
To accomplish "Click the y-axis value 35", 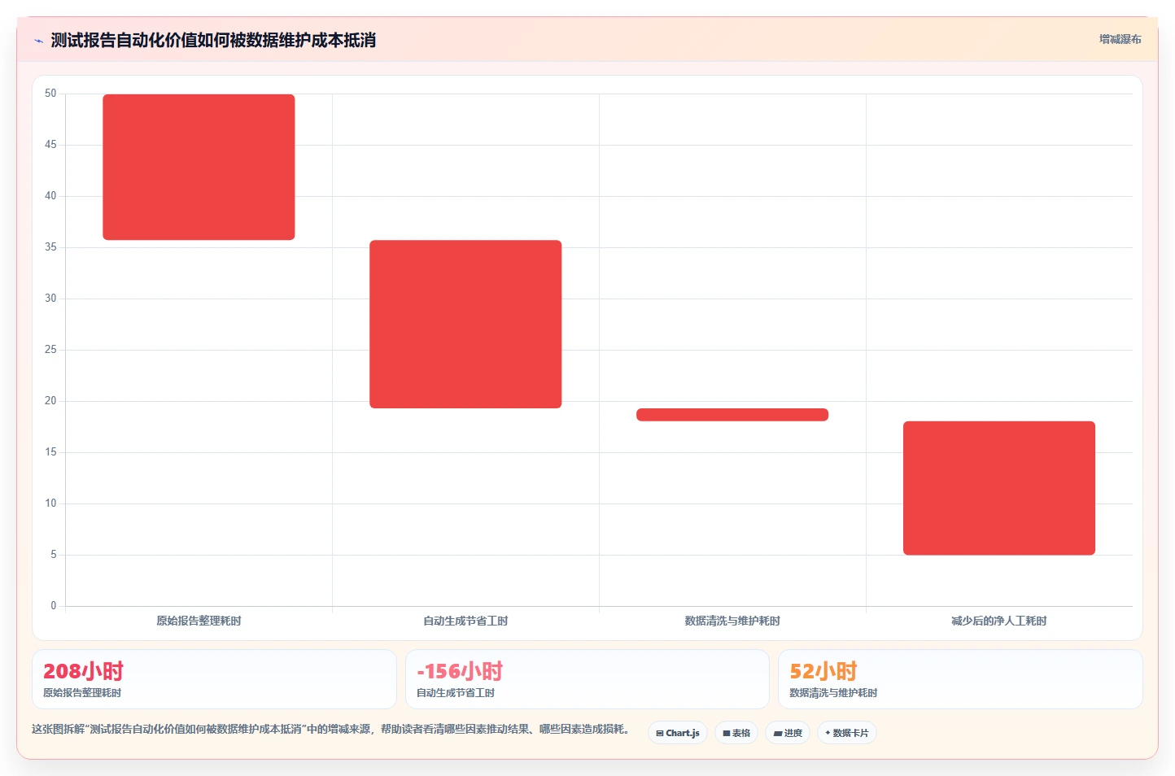I will click(x=50, y=247).
